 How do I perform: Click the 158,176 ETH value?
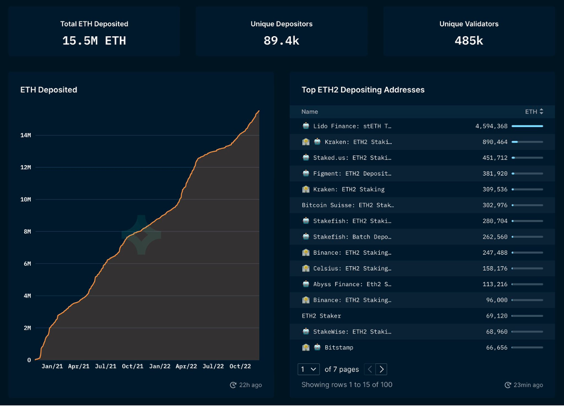click(495, 269)
